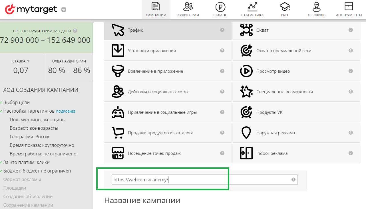Open the Профиль tab

coord(317,10)
